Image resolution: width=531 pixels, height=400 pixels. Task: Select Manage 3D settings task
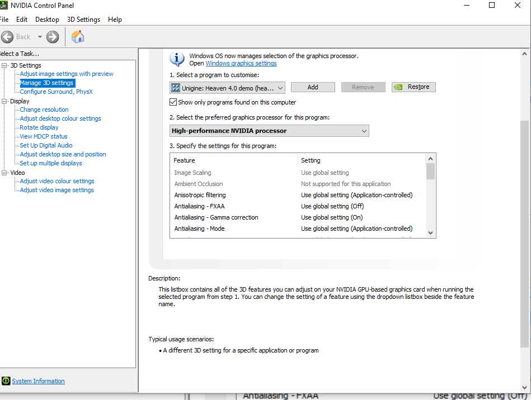click(47, 83)
